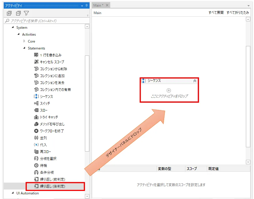
Task: Select the 代入 activity
Action: tap(43, 145)
